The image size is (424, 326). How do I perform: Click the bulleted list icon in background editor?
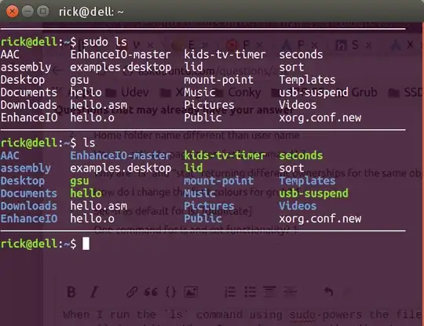click(x=250, y=292)
